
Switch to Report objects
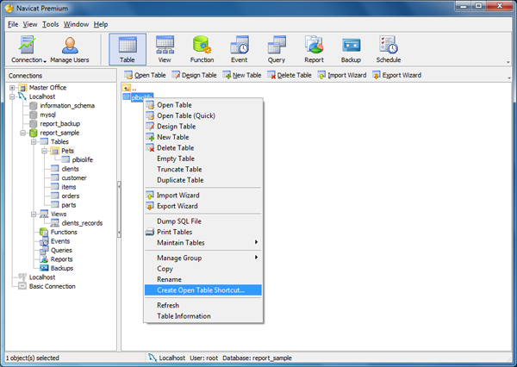click(314, 49)
